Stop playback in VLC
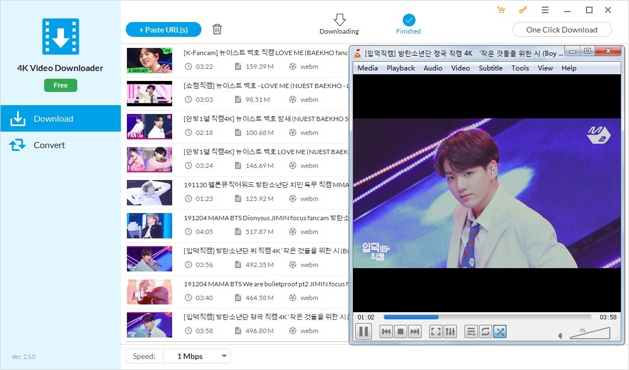Screen dimensions: 629x370 coord(401,331)
